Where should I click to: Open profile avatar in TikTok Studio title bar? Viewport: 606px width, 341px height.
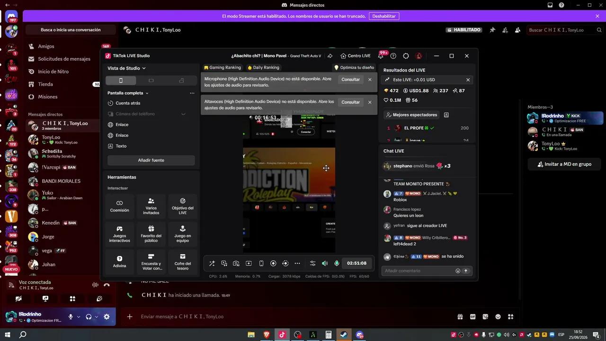(419, 56)
